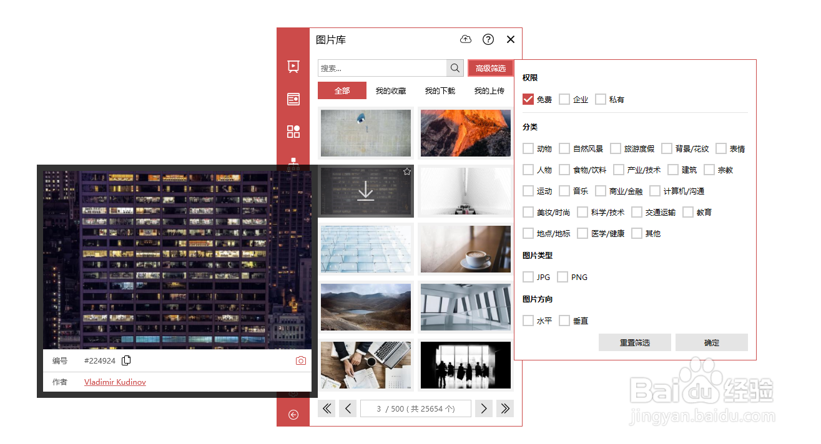This screenshot has height=444, width=821.
Task: Check the 其他 category checkbox
Action: (637, 233)
